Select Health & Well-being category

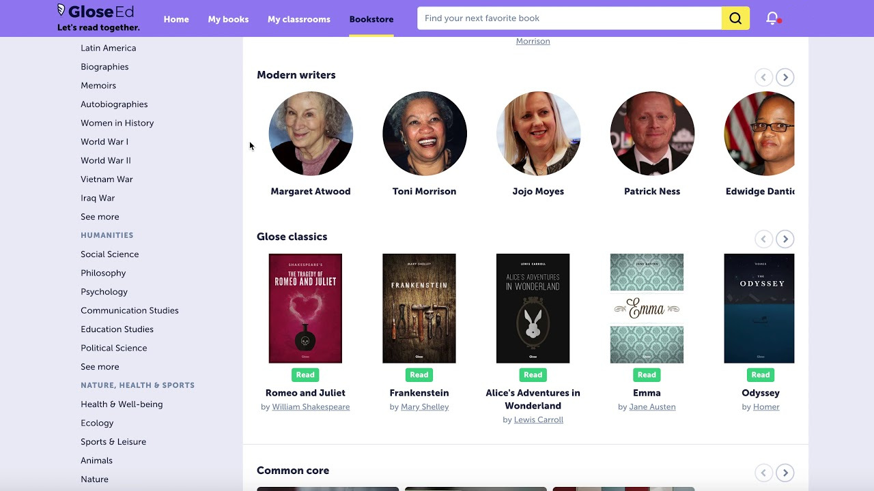[x=122, y=404]
